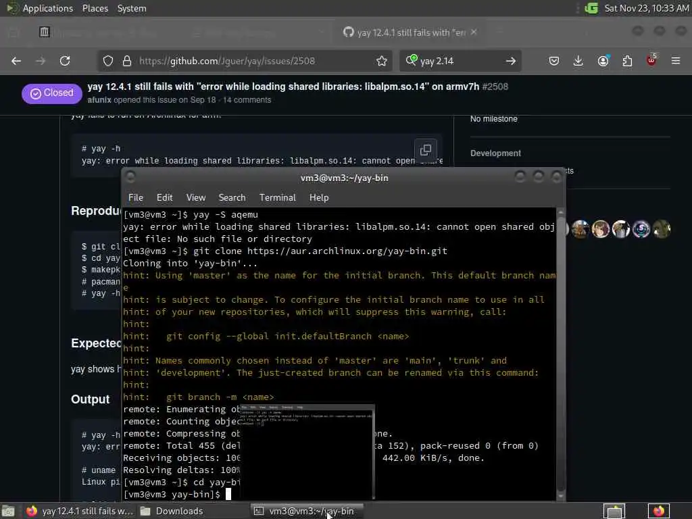This screenshot has height=519, width=692.
Task: Click terminal line 'Cloning into 'yay-bin'...'
Action: (190, 264)
